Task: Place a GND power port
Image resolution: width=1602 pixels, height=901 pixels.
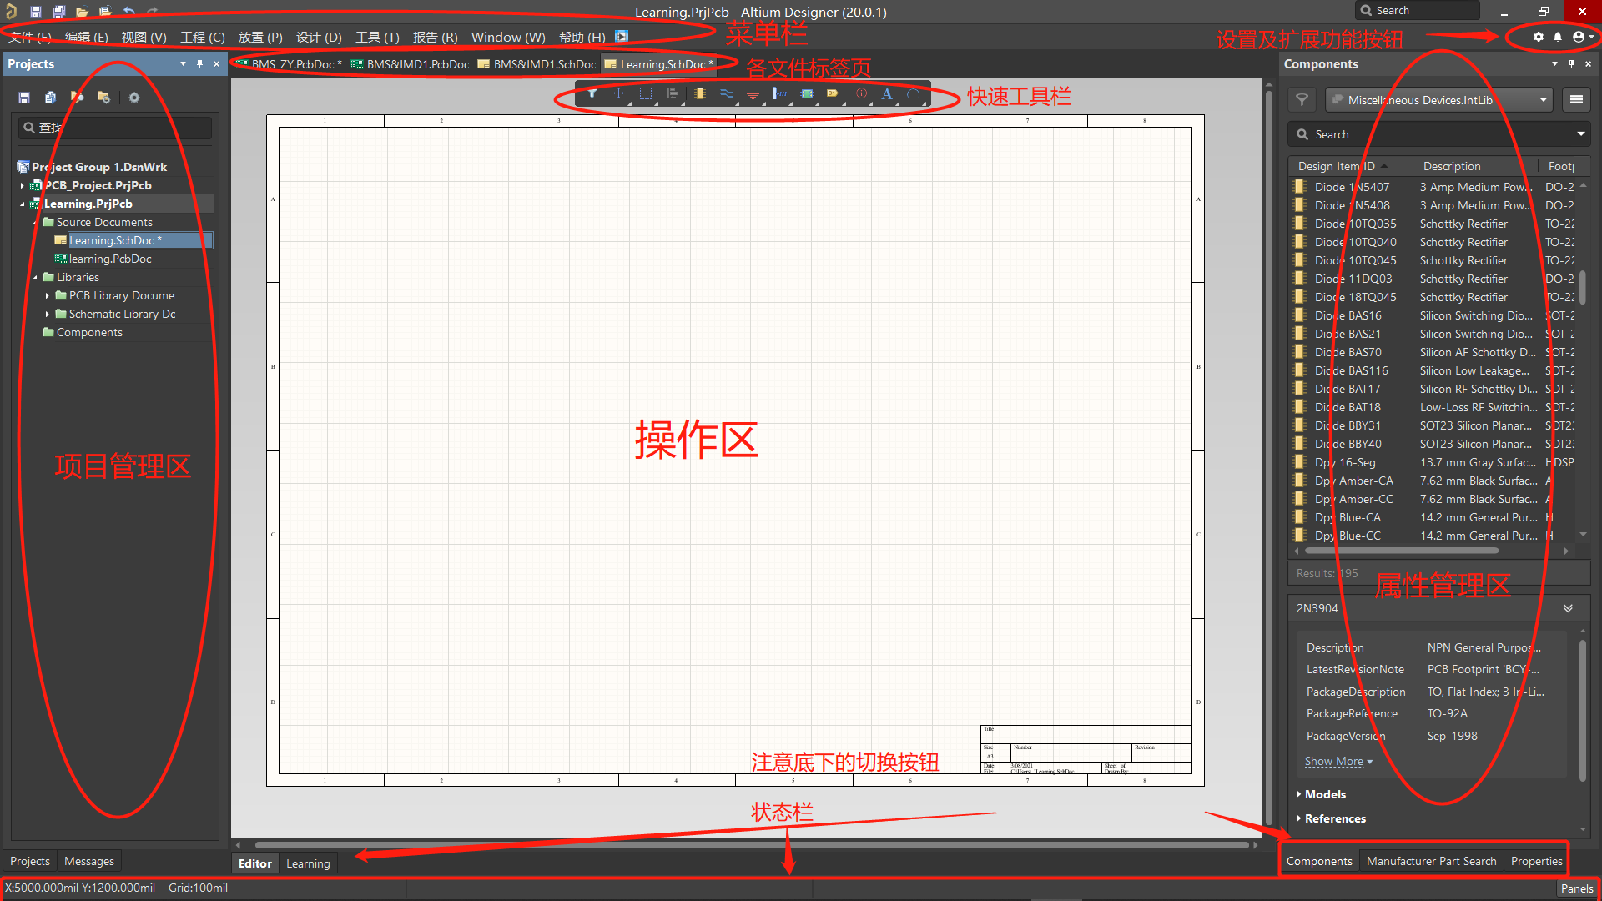Action: click(753, 94)
